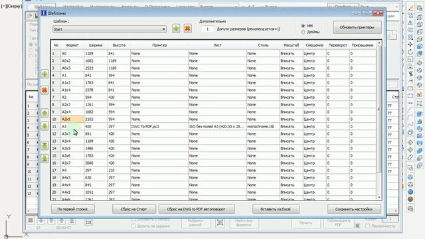Click По первой строке button
The image size is (425, 239).
tap(72, 209)
